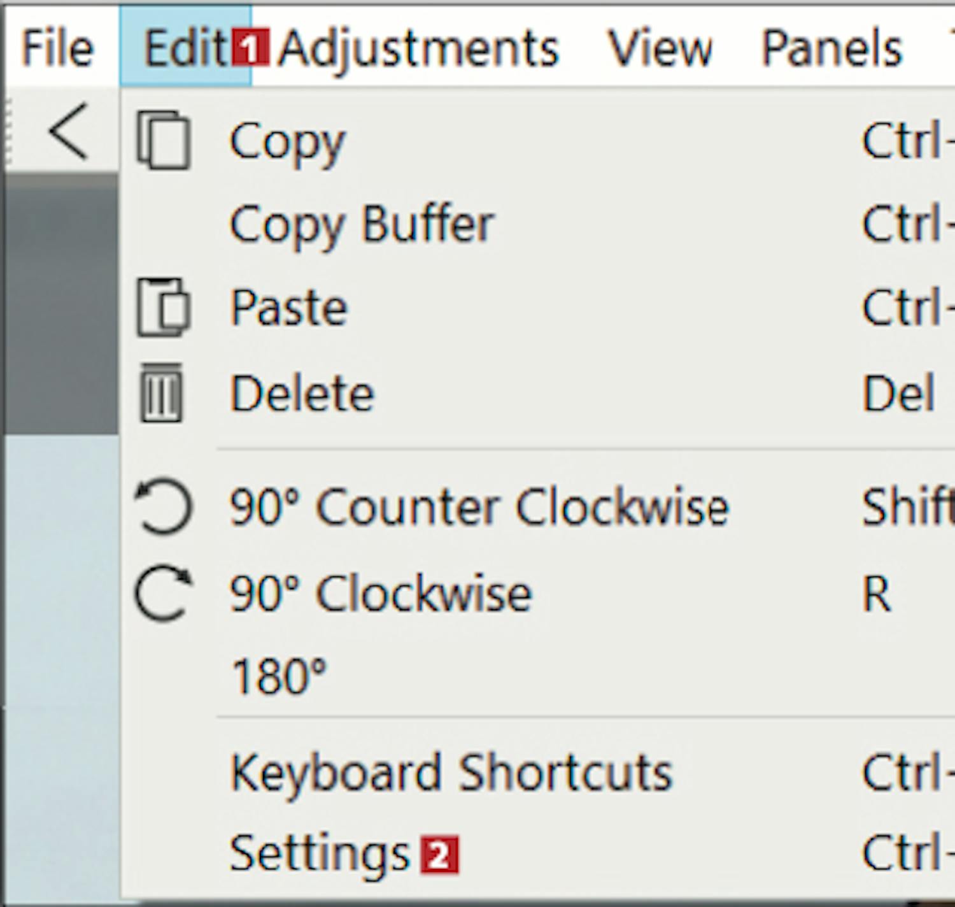Choose the Paste text label

coord(289,308)
